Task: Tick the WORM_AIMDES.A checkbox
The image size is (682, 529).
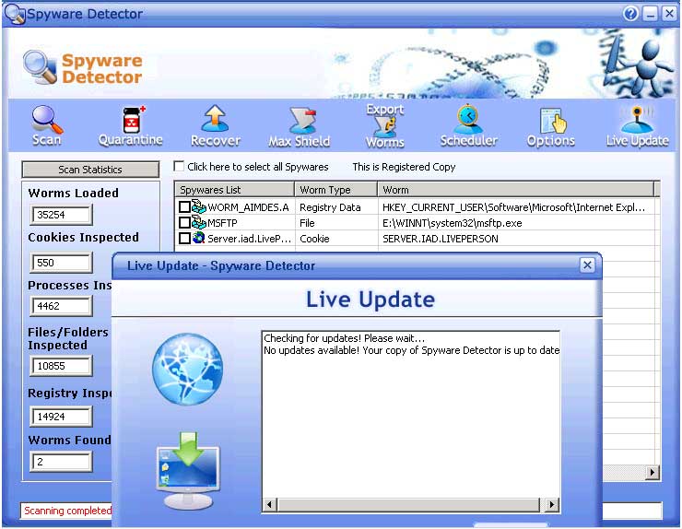Action: pos(184,207)
